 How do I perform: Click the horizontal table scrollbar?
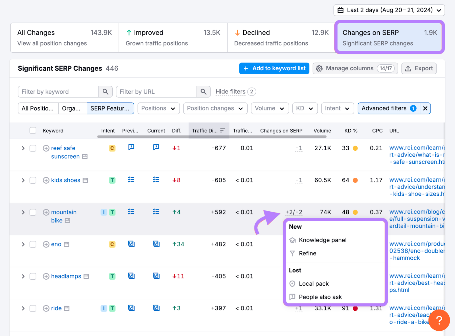click(212, 137)
